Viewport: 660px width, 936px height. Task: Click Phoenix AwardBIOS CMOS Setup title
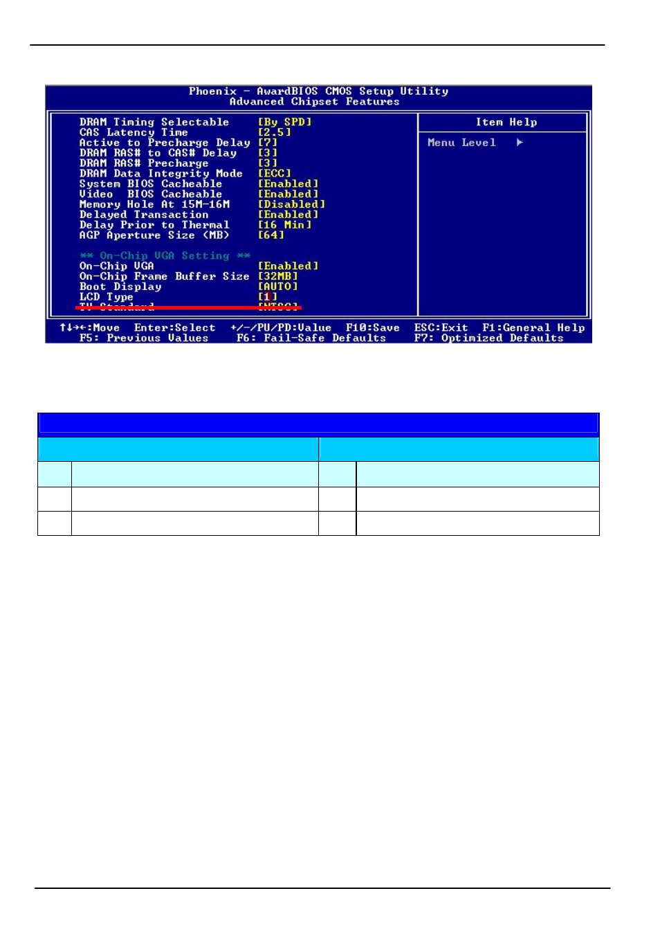(318, 91)
